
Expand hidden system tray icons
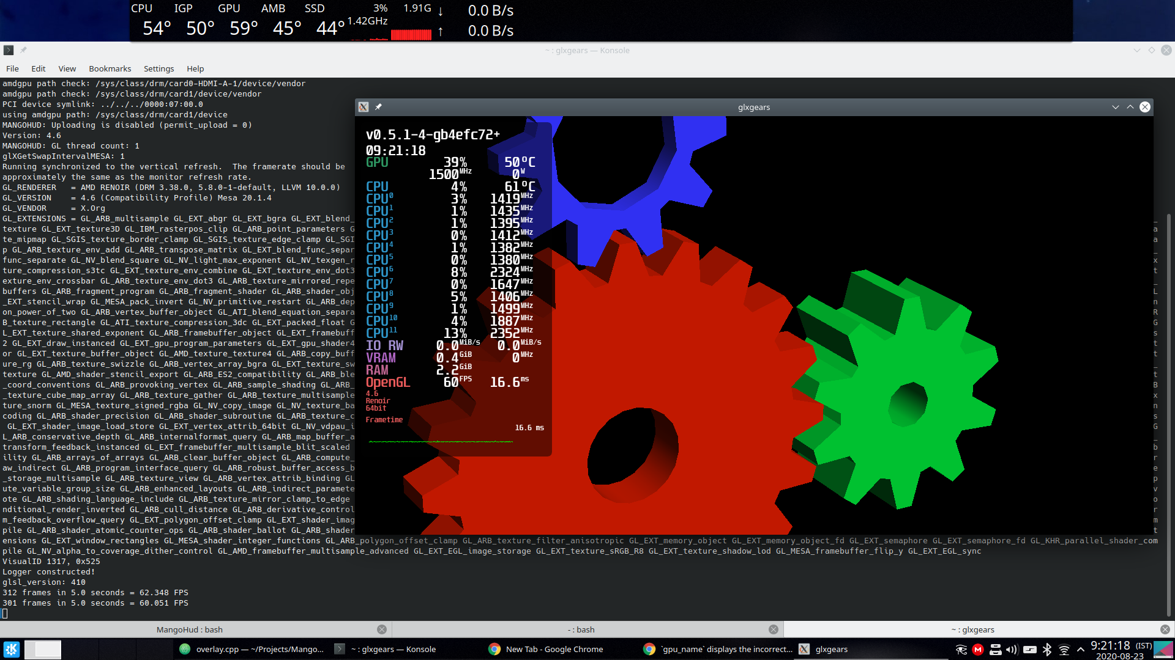coord(1081,649)
